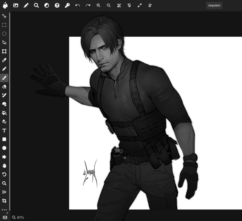Select the Eyedropper tool
The height and width of the screenshot is (221, 242).
click(x=4, y=60)
